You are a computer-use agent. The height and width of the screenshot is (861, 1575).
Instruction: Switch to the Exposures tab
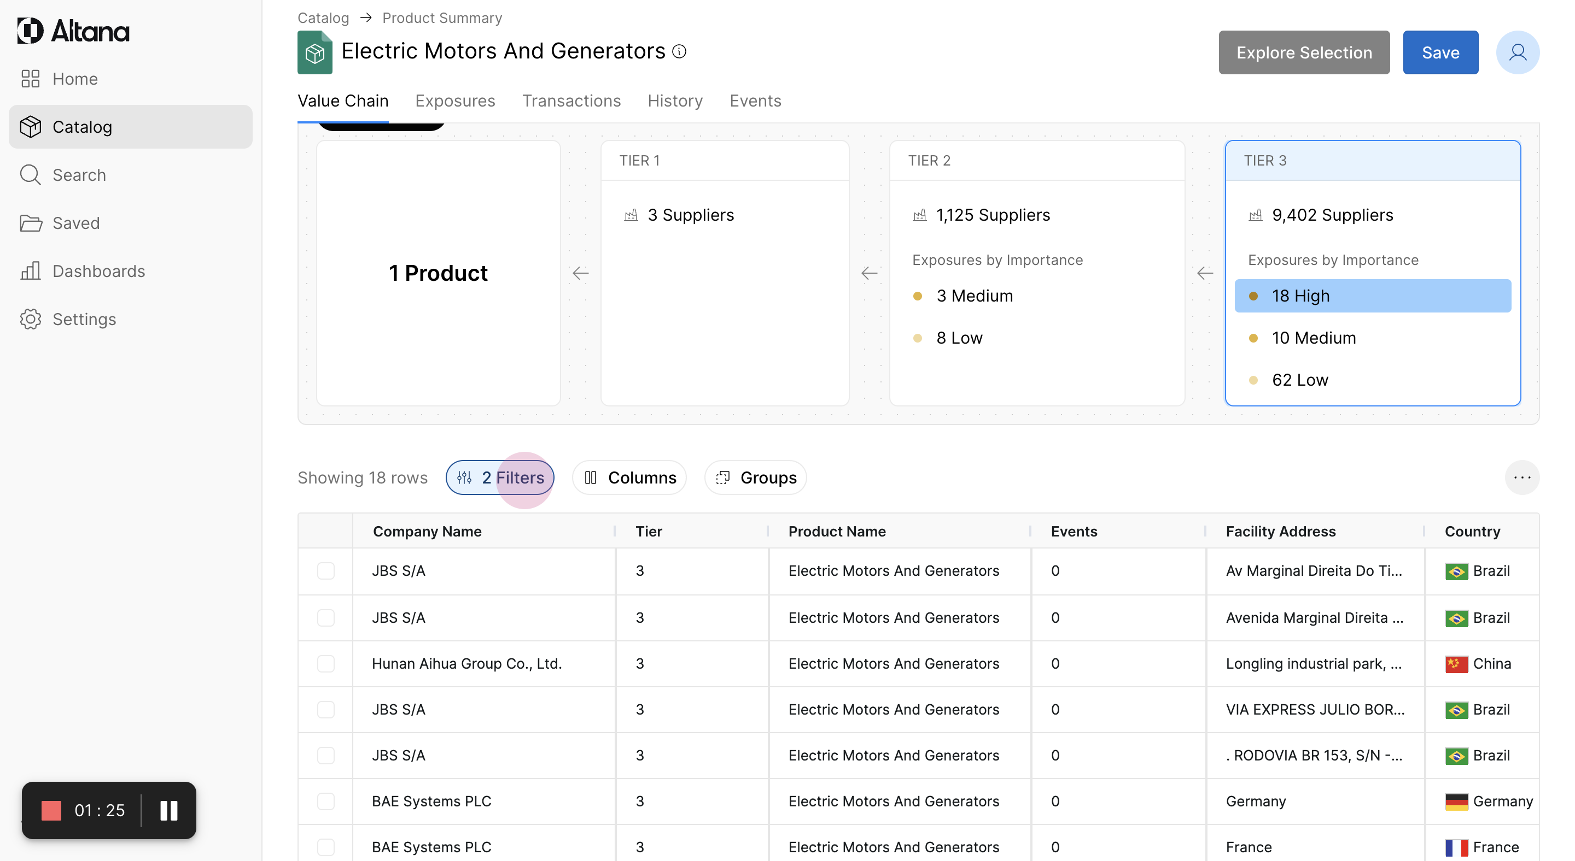(455, 101)
